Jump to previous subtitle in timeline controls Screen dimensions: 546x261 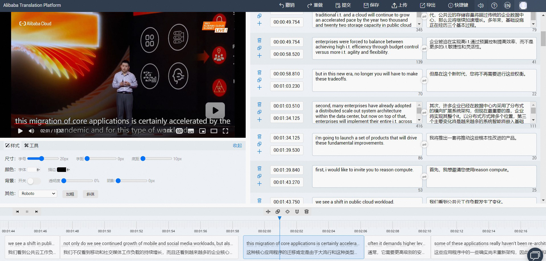[x=17, y=211]
